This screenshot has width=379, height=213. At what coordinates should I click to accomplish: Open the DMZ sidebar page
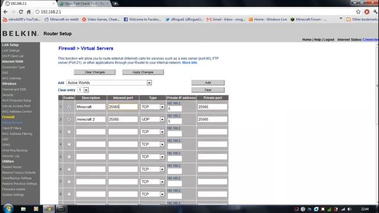5,140
